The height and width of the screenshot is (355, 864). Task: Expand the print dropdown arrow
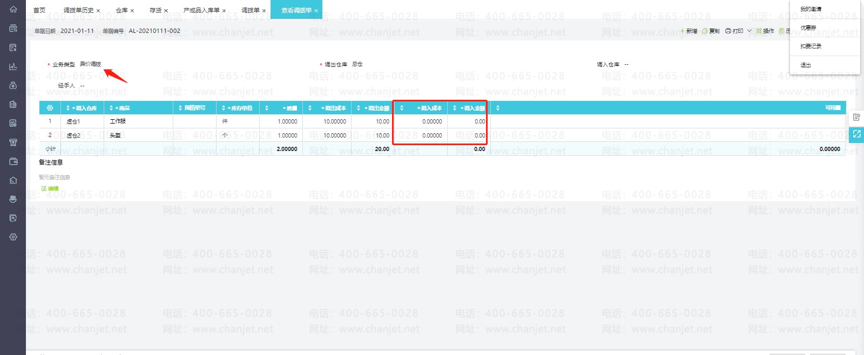tap(749, 31)
